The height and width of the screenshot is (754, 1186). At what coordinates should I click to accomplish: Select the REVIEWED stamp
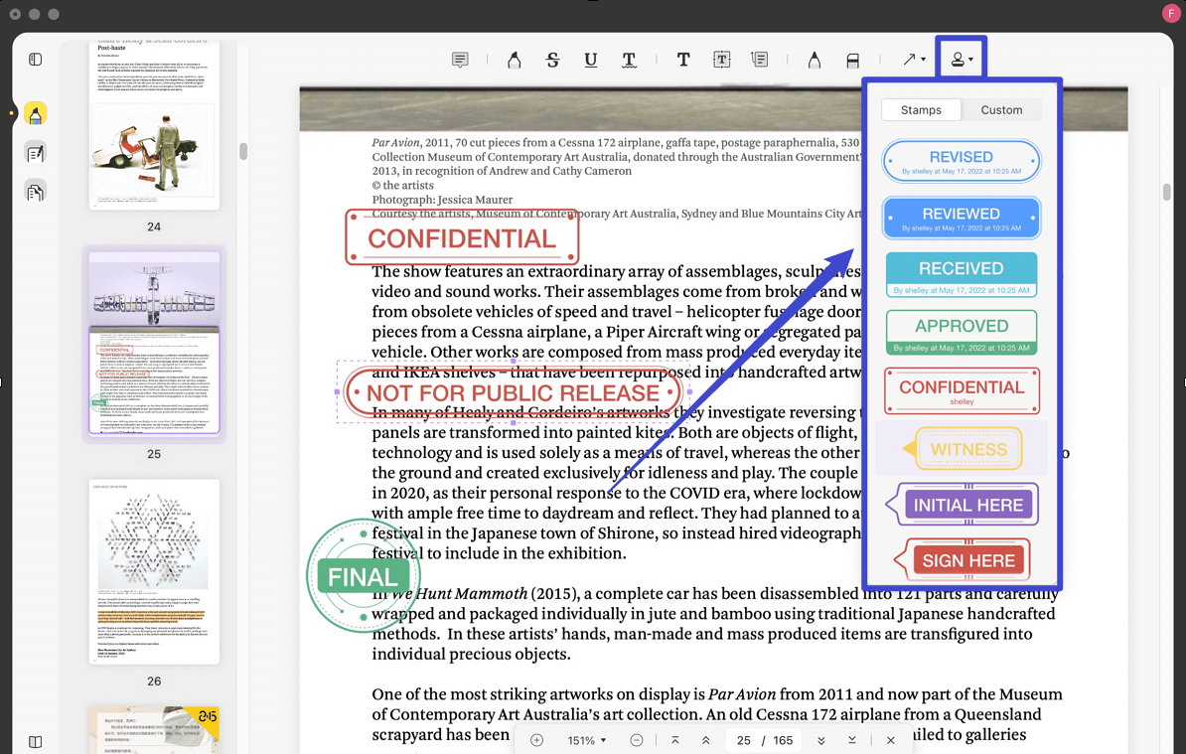pos(961,218)
